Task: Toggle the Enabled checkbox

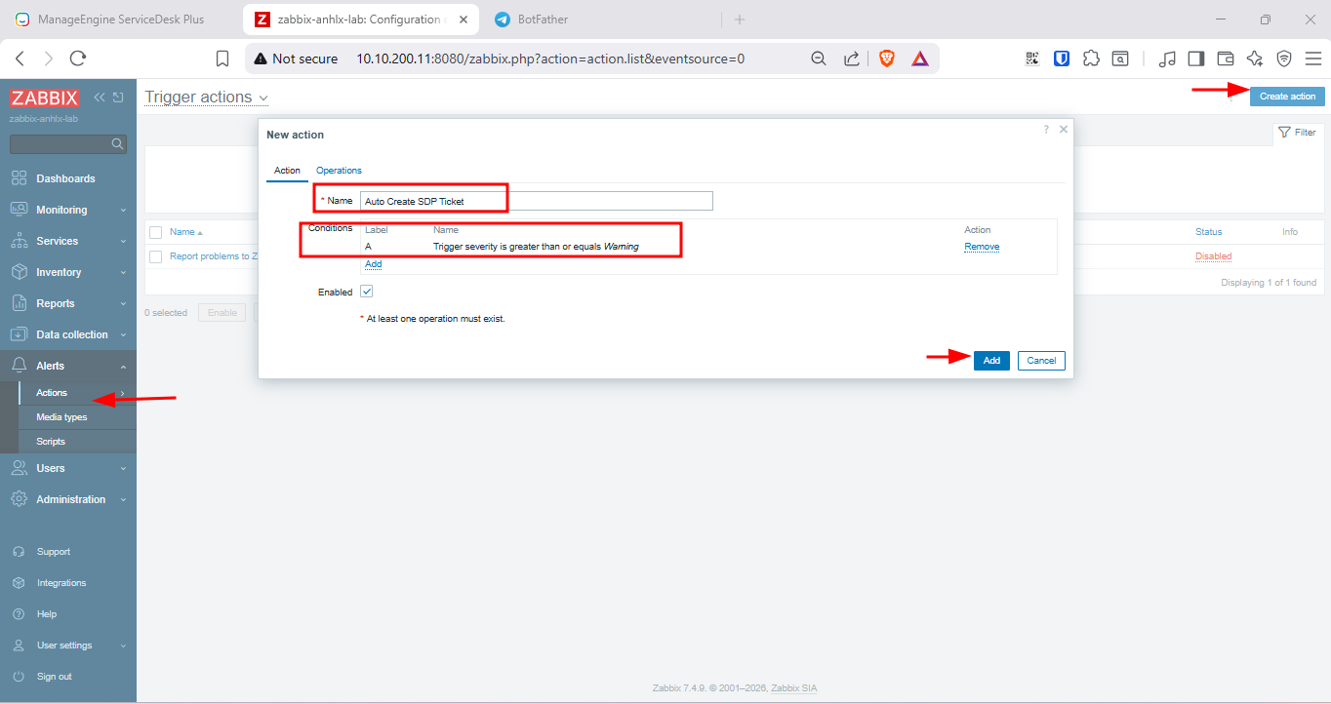Action: (x=367, y=292)
